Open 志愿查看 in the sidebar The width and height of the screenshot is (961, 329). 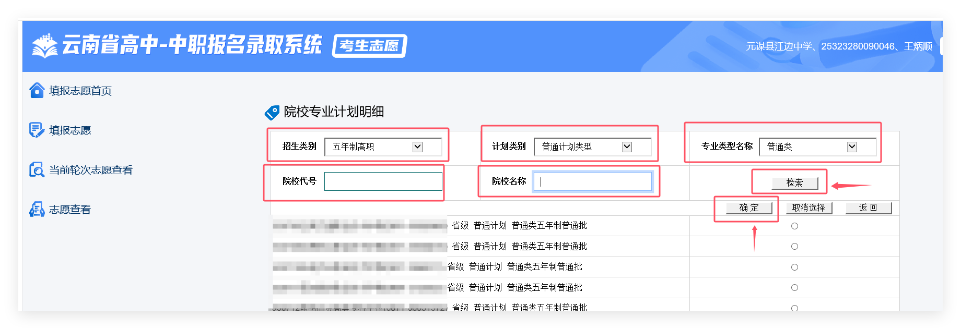[x=69, y=210]
